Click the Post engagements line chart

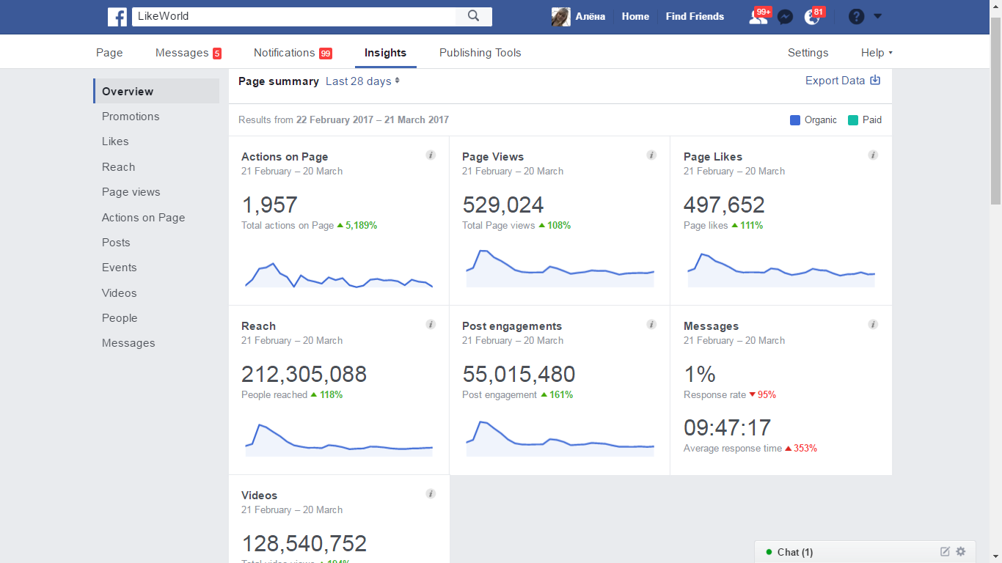click(x=560, y=438)
